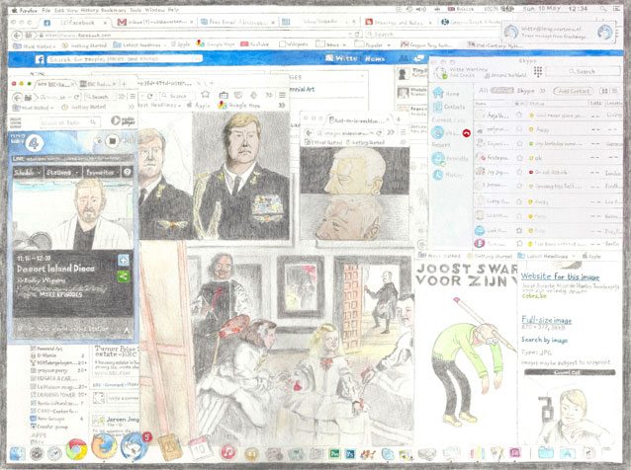Click the bookmark star in the portrait browser window
This screenshot has height=470, width=631.
point(206,95)
